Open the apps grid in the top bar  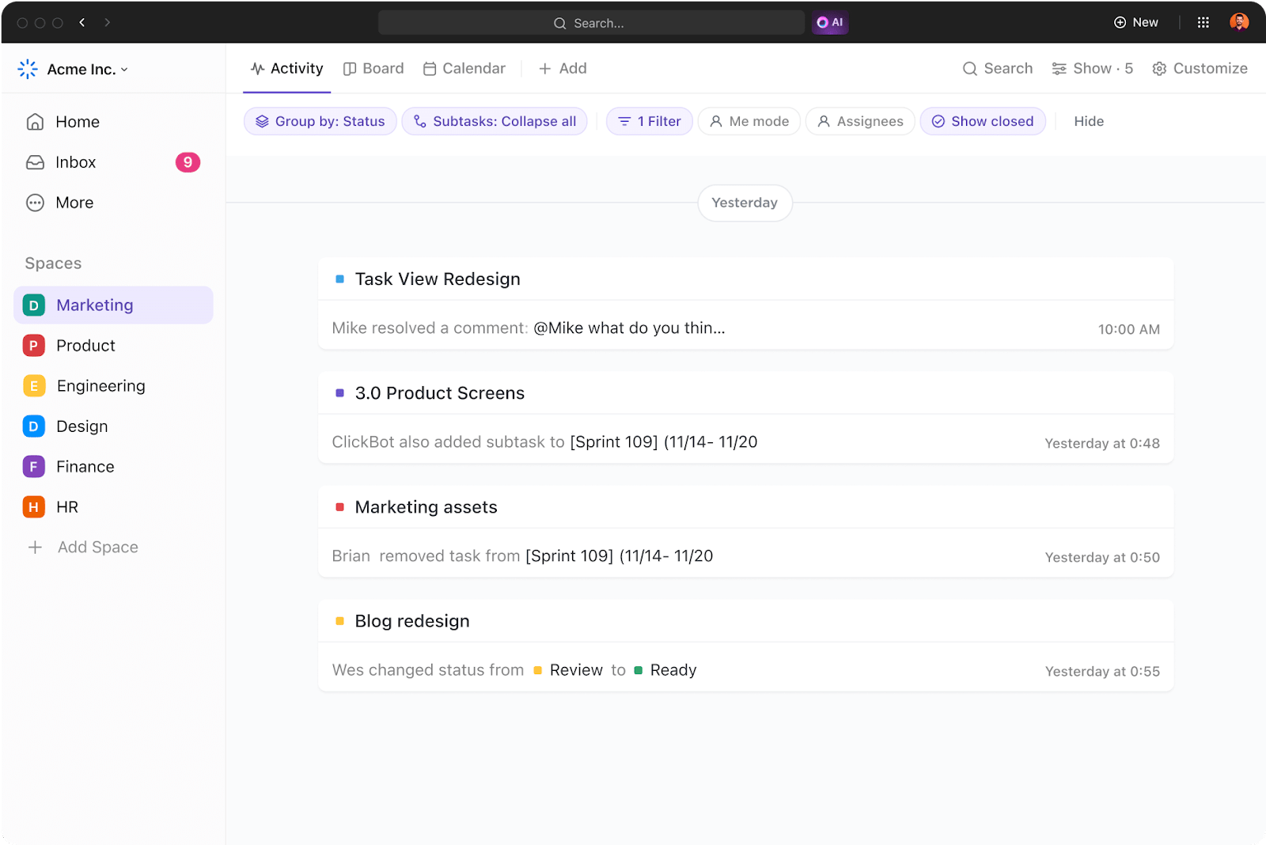[1203, 21]
